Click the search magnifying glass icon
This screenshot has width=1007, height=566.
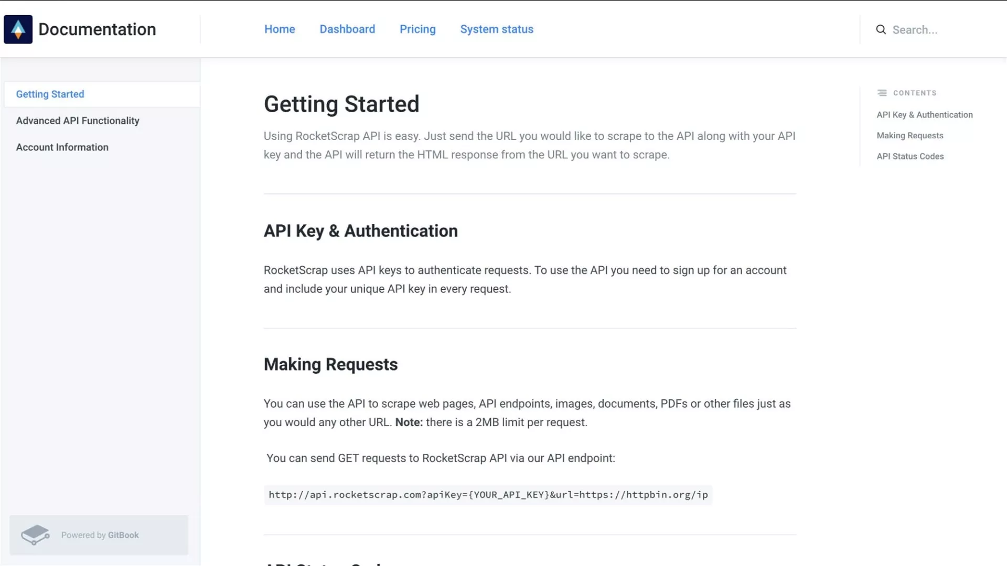[x=881, y=30]
